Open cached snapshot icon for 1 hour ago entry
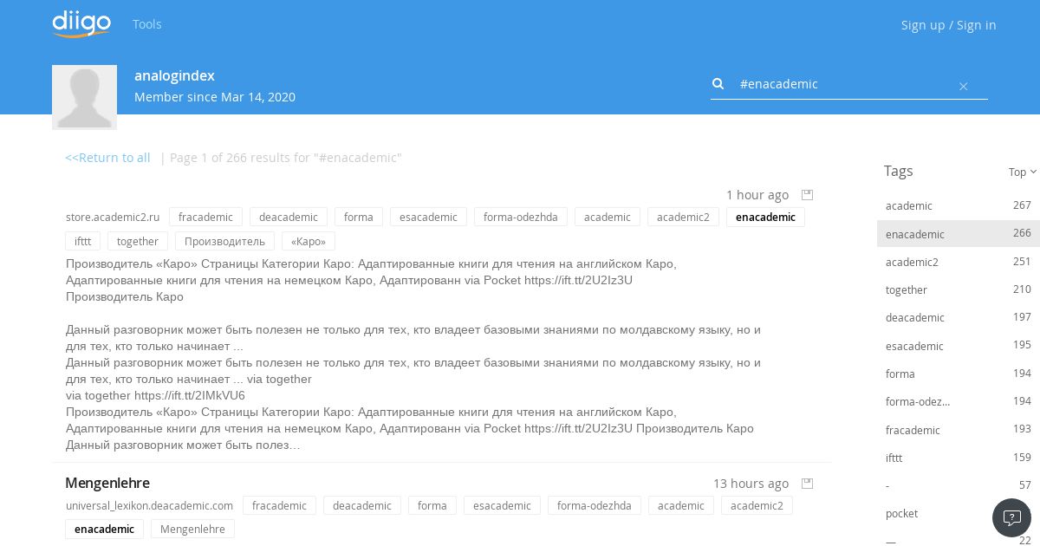Screen dimensions: 1040x546 coord(807,194)
